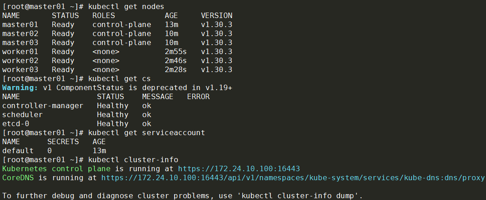This screenshot has width=486, height=200.
Task: Click the controller-manager component name
Action: [43, 106]
